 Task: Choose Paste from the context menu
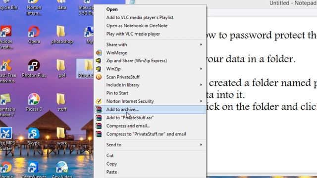pos(150,172)
